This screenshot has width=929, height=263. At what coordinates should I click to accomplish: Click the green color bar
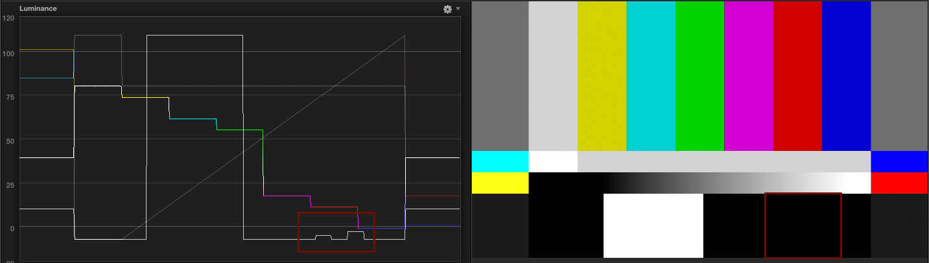pos(699,76)
